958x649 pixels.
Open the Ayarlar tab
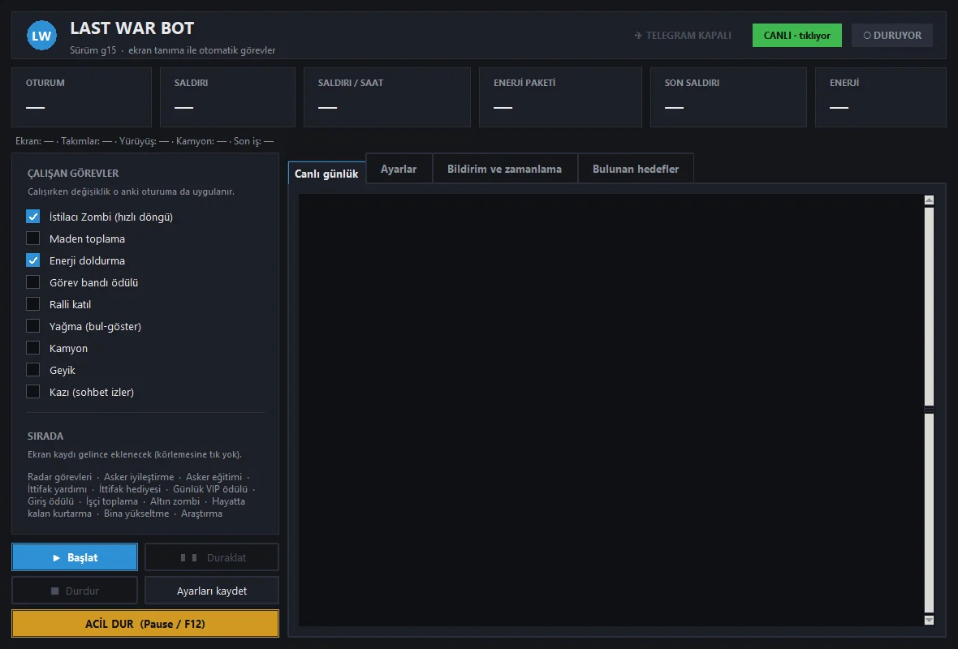399,169
